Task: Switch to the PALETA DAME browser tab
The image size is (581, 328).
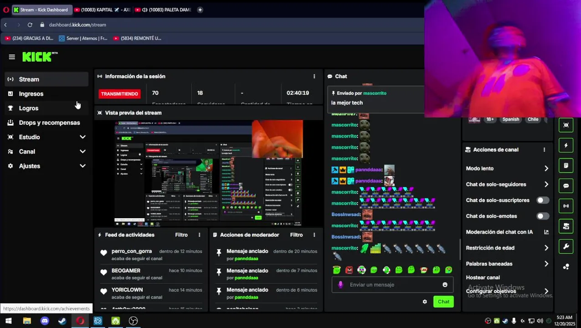Action: [164, 10]
